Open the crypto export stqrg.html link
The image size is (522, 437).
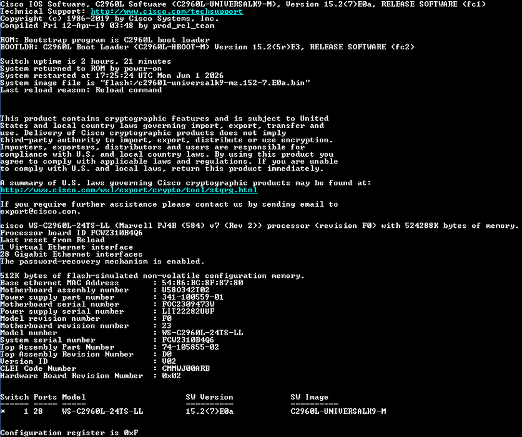tap(129, 190)
